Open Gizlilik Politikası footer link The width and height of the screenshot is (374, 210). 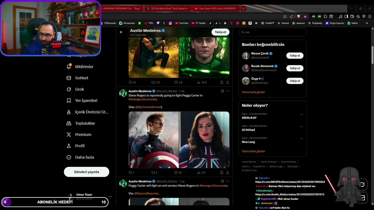pos(269,162)
